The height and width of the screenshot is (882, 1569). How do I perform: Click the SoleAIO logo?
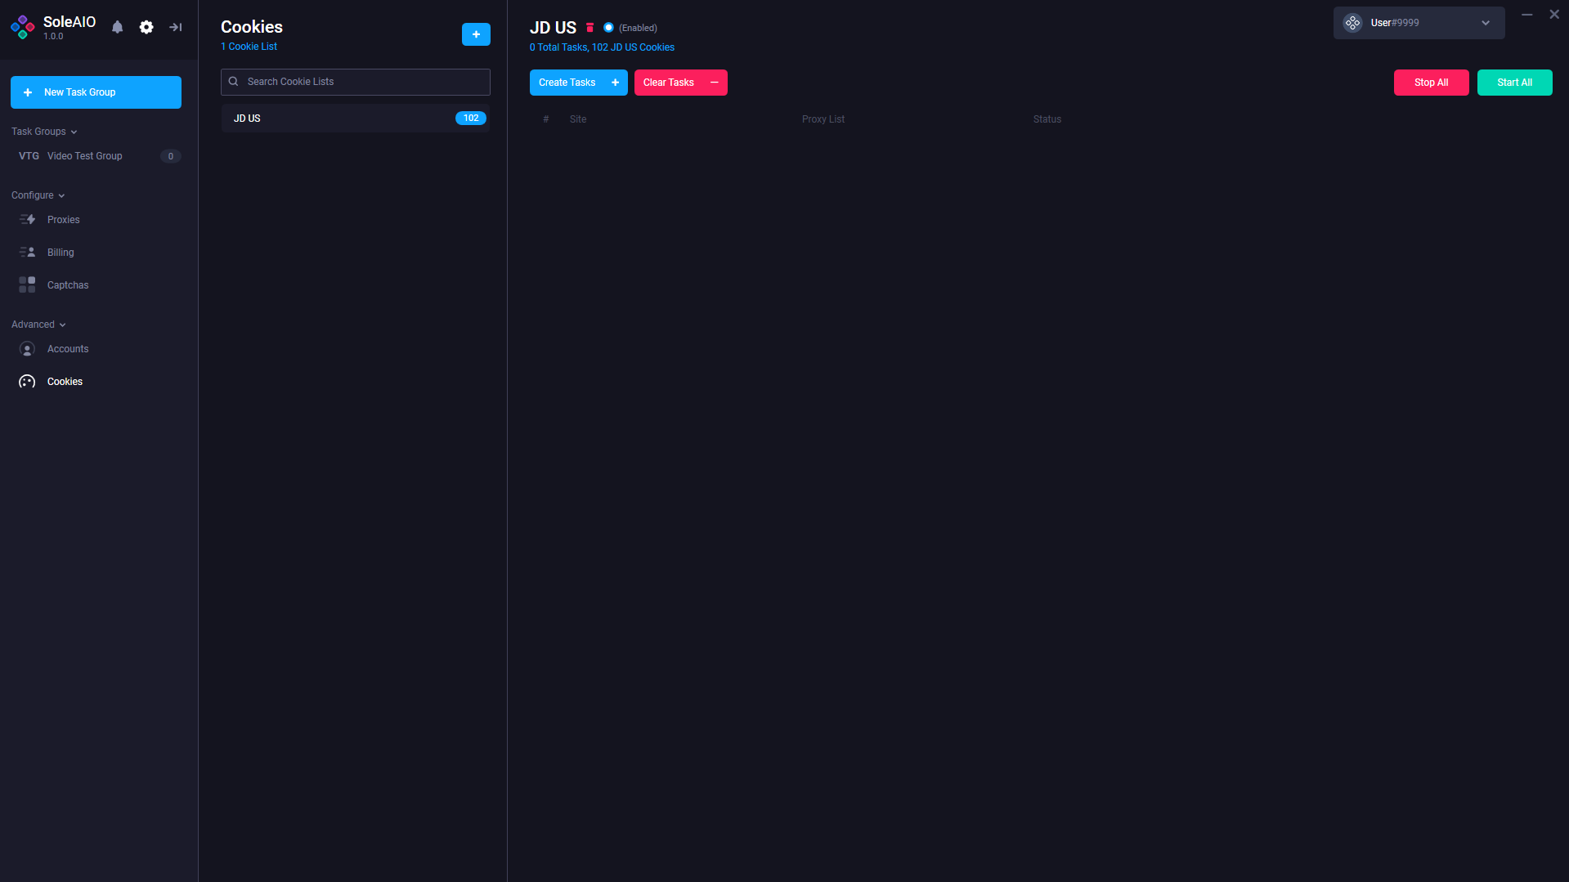pyautogui.click(x=23, y=27)
